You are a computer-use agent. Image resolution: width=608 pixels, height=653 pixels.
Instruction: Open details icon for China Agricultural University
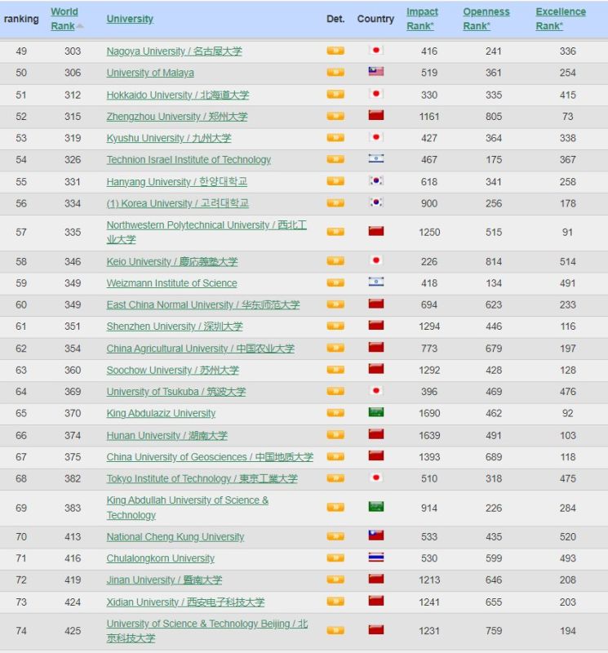pos(335,348)
